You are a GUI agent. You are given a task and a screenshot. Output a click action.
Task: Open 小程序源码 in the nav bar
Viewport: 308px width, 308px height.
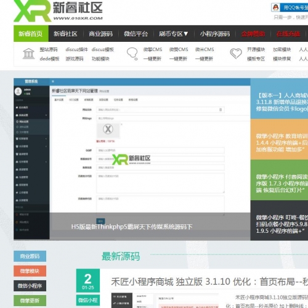click(x=215, y=34)
